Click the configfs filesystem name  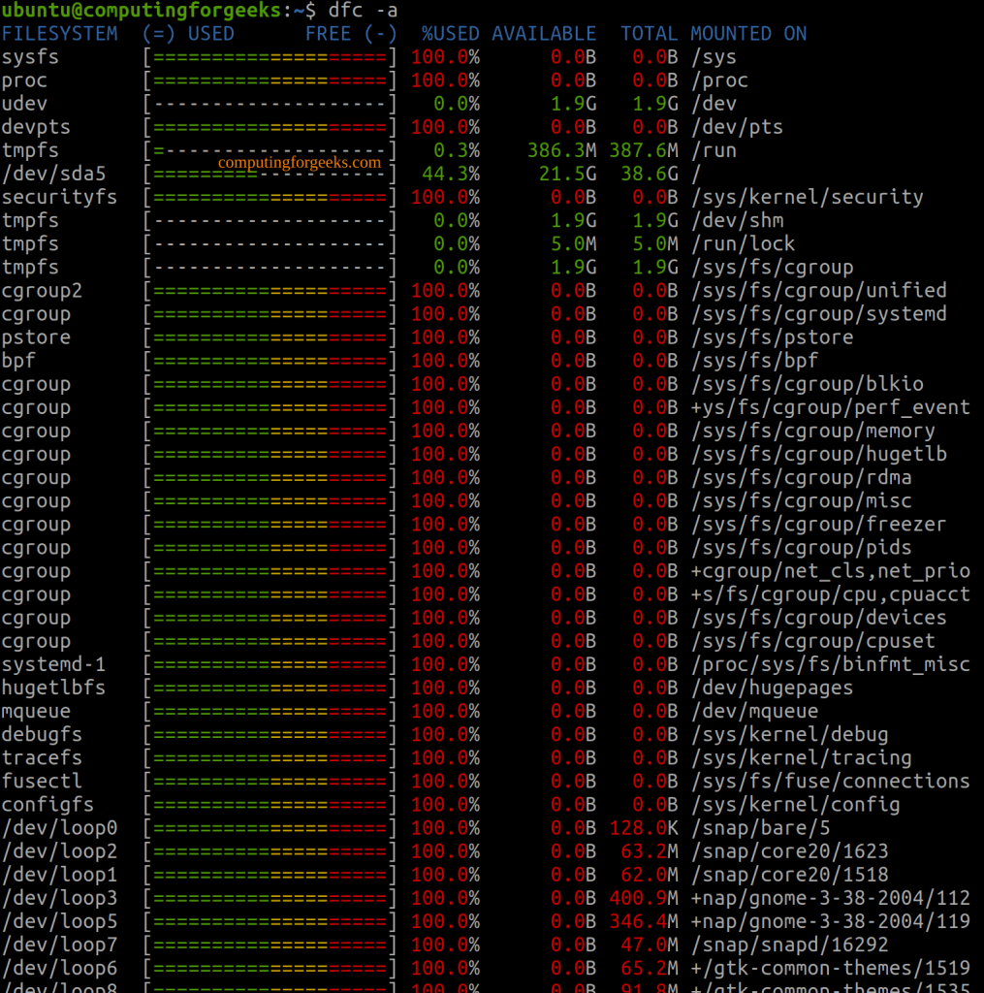click(x=48, y=805)
